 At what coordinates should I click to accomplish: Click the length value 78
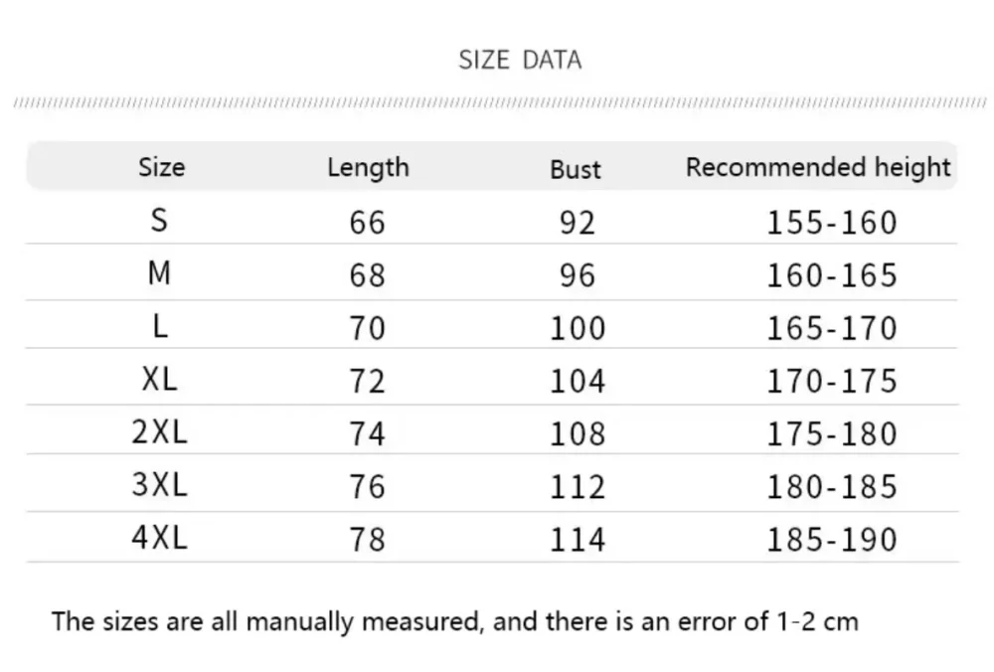(x=367, y=540)
